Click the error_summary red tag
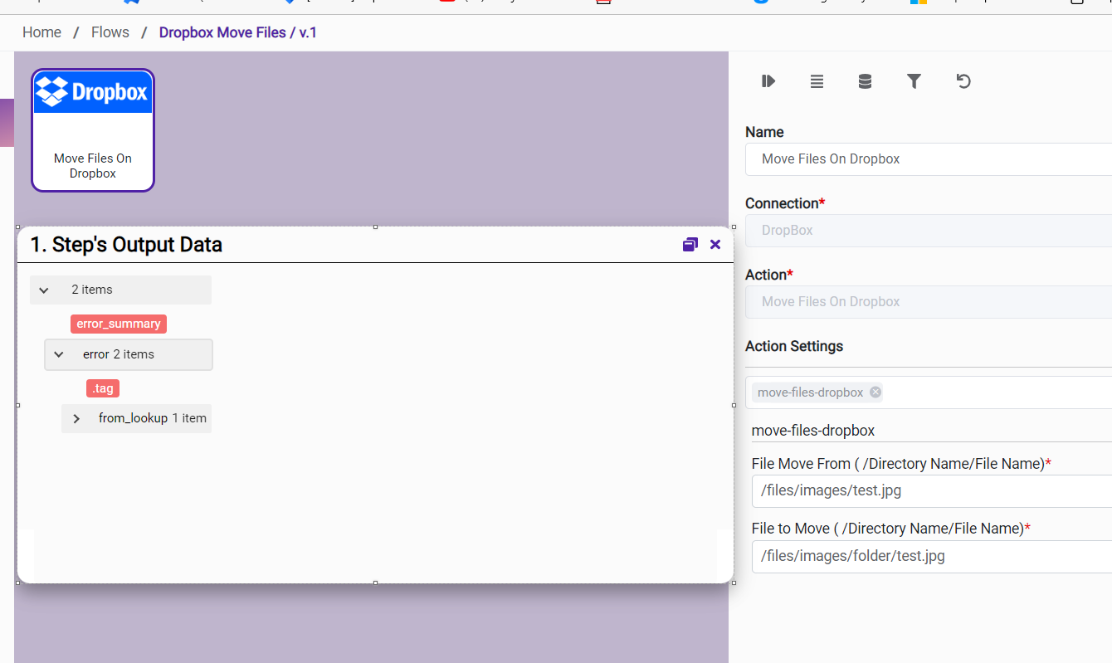Image resolution: width=1112 pixels, height=663 pixels. tap(119, 324)
